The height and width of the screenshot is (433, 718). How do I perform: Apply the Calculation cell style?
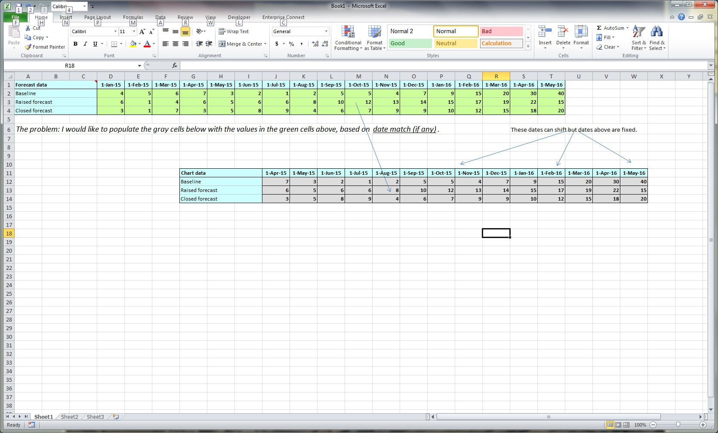(x=501, y=43)
